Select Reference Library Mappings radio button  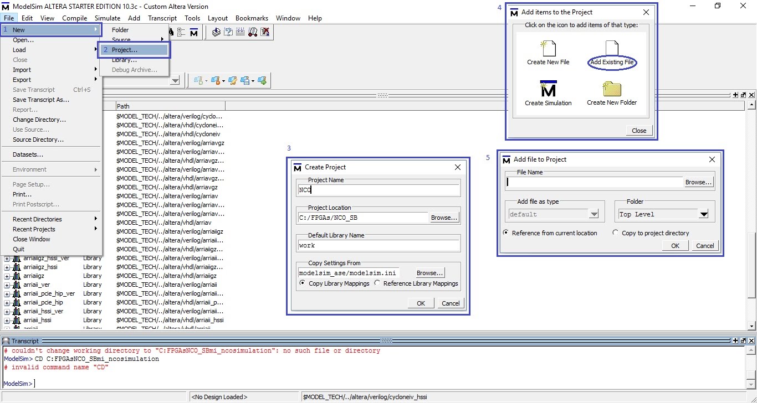[377, 283]
